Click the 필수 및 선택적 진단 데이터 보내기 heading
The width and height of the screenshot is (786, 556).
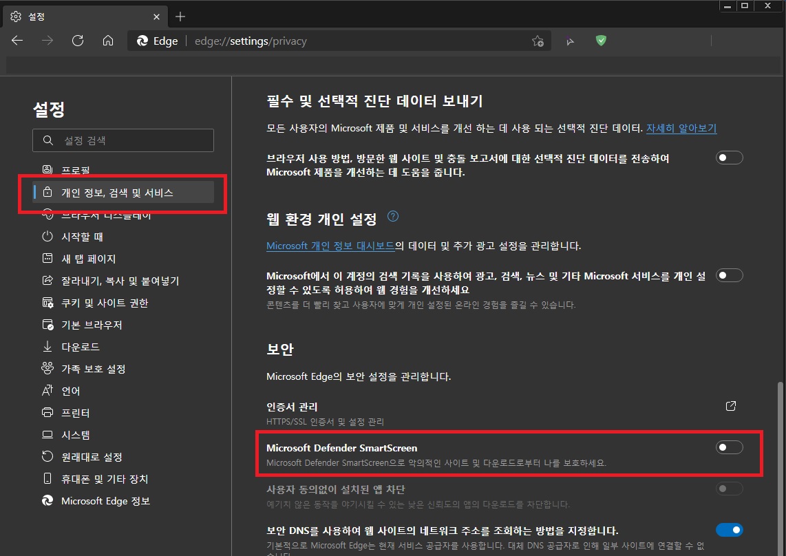tap(374, 101)
